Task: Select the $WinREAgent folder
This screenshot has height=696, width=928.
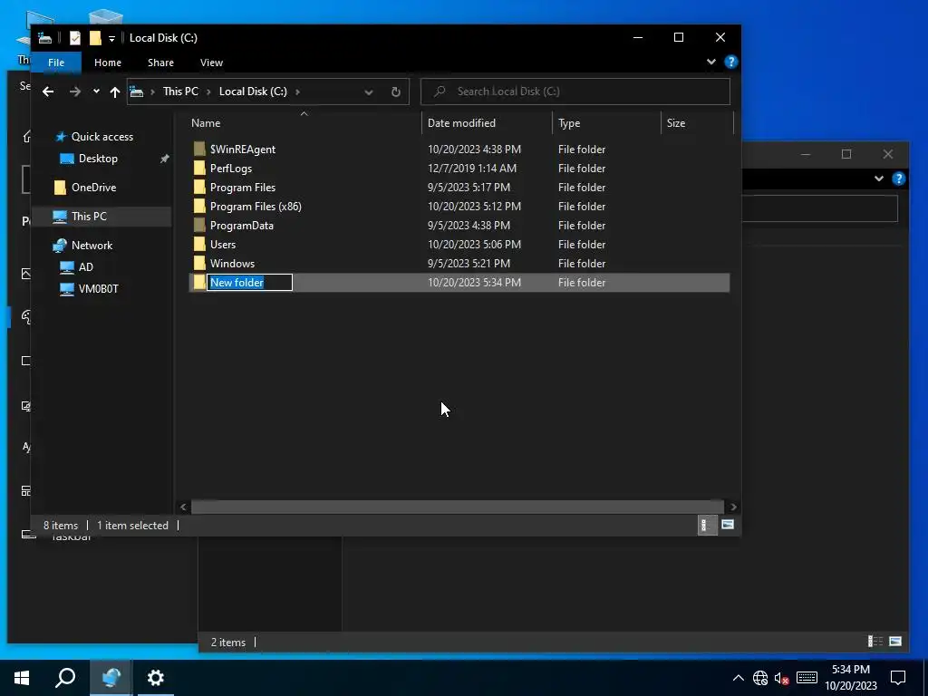Action: click(243, 150)
